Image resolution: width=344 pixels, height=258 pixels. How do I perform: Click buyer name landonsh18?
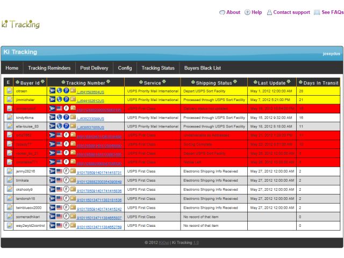pyautogui.click(x=25, y=198)
